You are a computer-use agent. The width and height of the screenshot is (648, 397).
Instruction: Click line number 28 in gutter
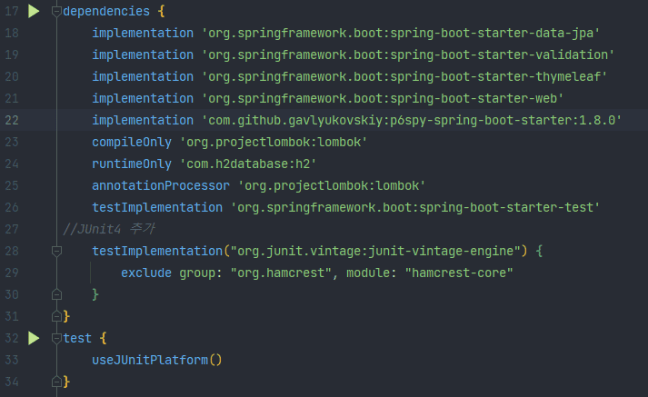[x=12, y=251]
